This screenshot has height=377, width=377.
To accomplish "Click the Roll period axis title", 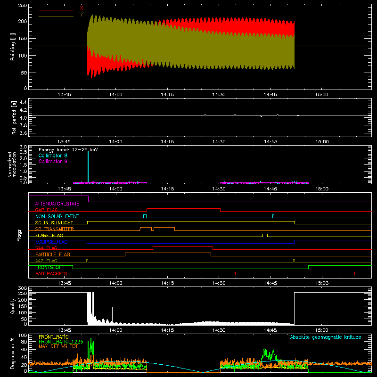I will coord(14,117).
